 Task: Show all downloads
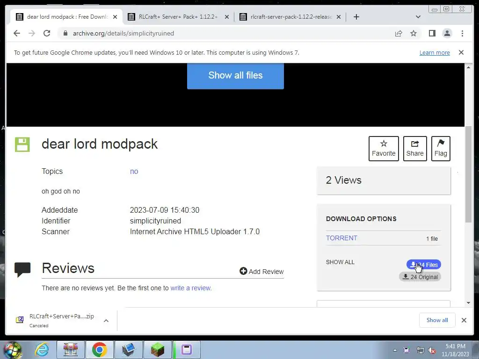437,320
